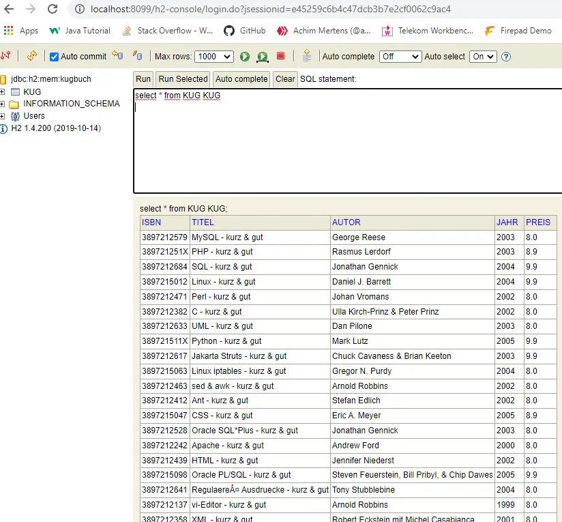Click the ISBN column header
The image size is (562, 522).
[151, 222]
